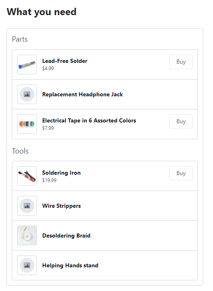The width and height of the screenshot is (213, 291).
Task: Open the Desoldering Braid spool thumbnail
Action: click(27, 235)
